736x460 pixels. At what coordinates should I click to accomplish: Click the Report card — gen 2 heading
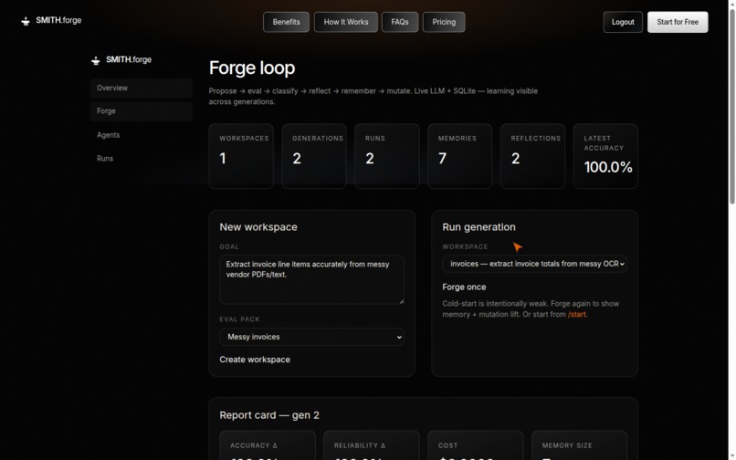(x=269, y=415)
